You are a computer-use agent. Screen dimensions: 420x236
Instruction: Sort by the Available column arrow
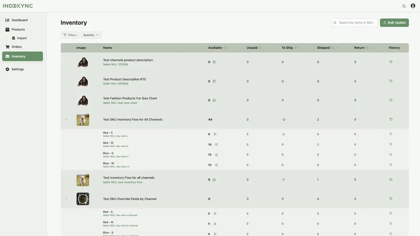[229, 48]
